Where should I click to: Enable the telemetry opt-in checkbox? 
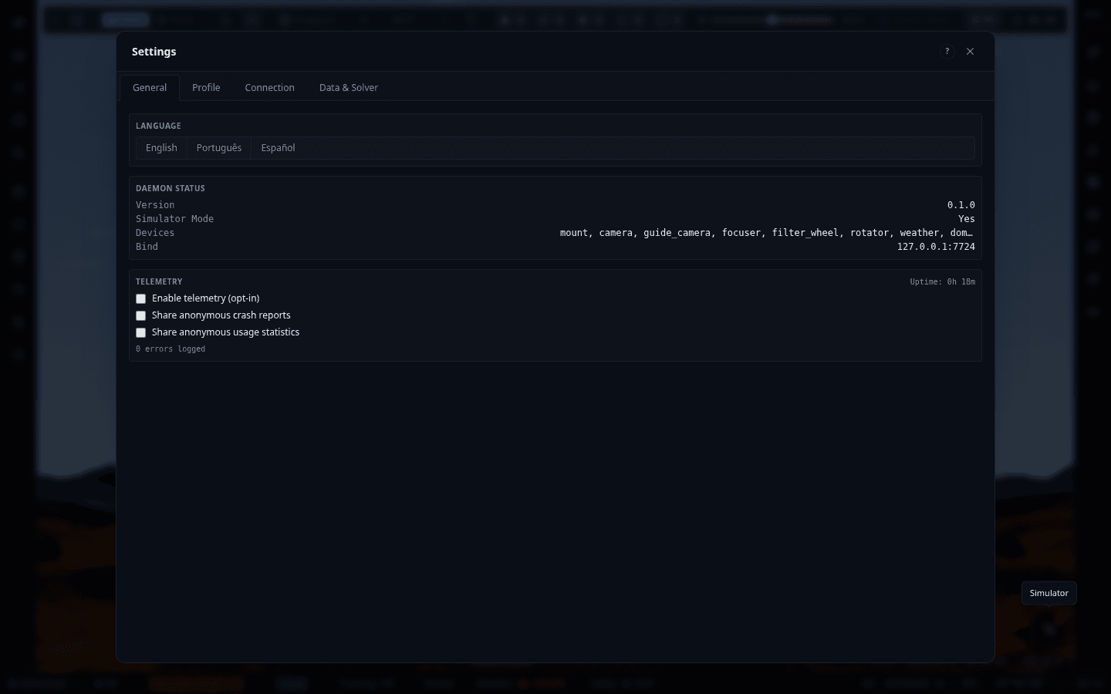(x=141, y=298)
